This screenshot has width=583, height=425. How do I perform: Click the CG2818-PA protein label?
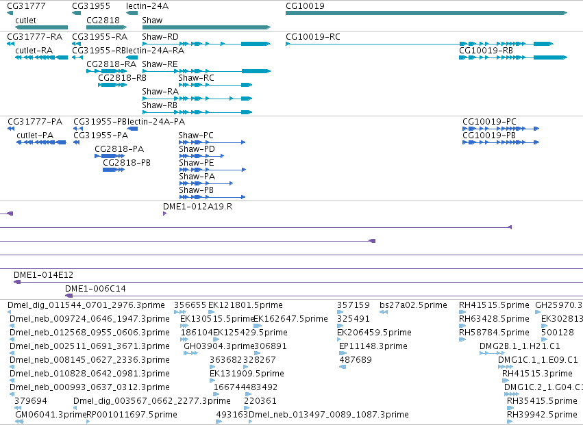pos(119,149)
